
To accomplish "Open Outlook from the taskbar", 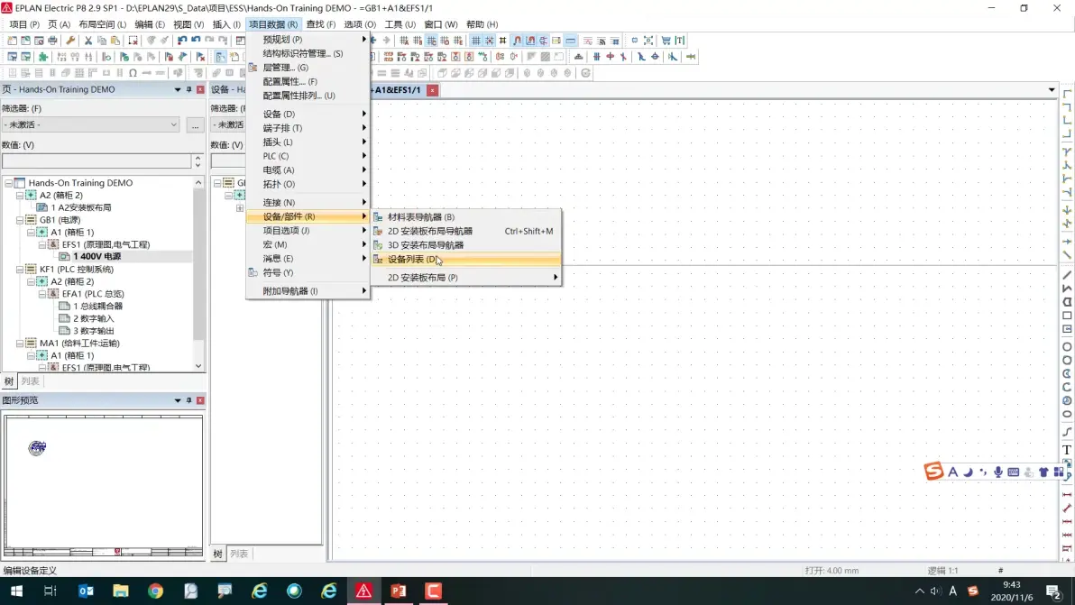I will click(86, 591).
